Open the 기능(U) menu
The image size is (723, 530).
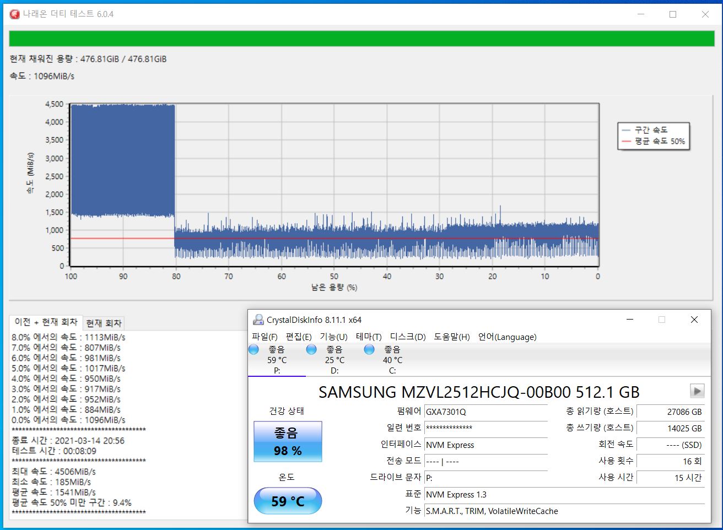point(333,337)
